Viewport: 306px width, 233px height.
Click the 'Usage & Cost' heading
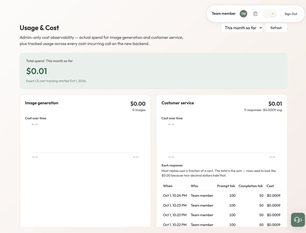point(39,28)
